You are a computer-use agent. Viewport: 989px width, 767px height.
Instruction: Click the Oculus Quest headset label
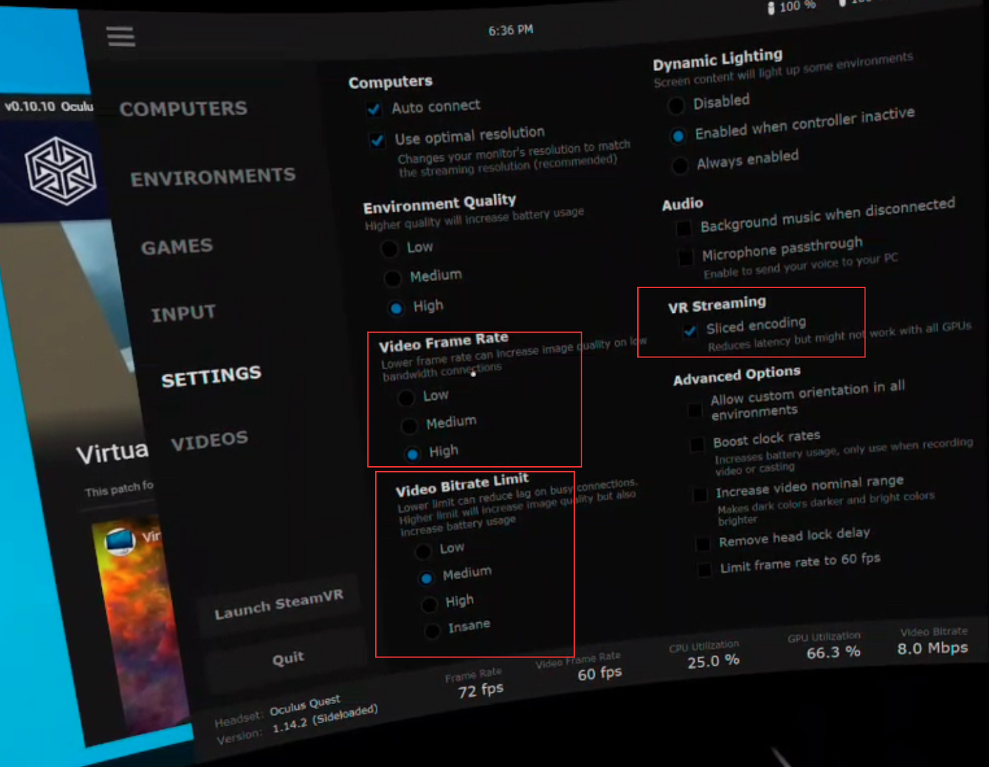[305, 705]
